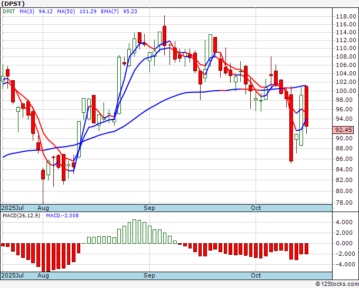This screenshot has height=288, width=359.
Task: Click 2025Jul on the price chart axis
Action: click(x=12, y=208)
